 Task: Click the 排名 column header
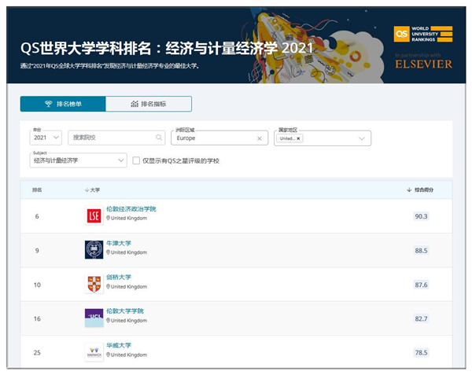[37, 189]
